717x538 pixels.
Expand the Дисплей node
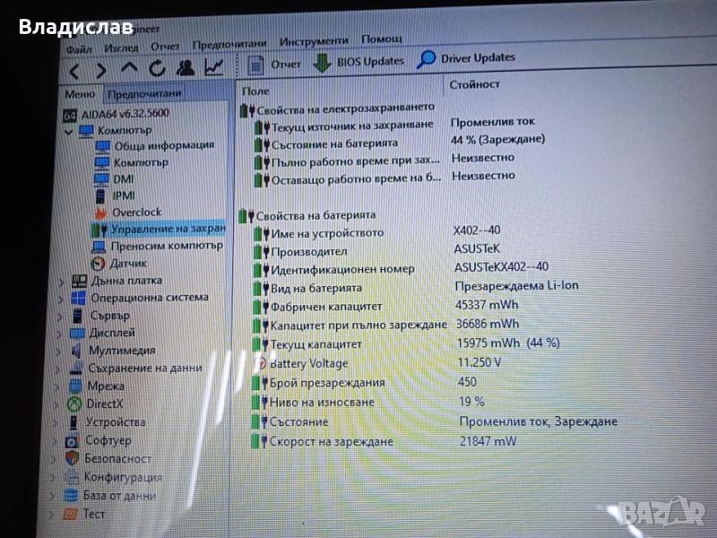tap(58, 334)
